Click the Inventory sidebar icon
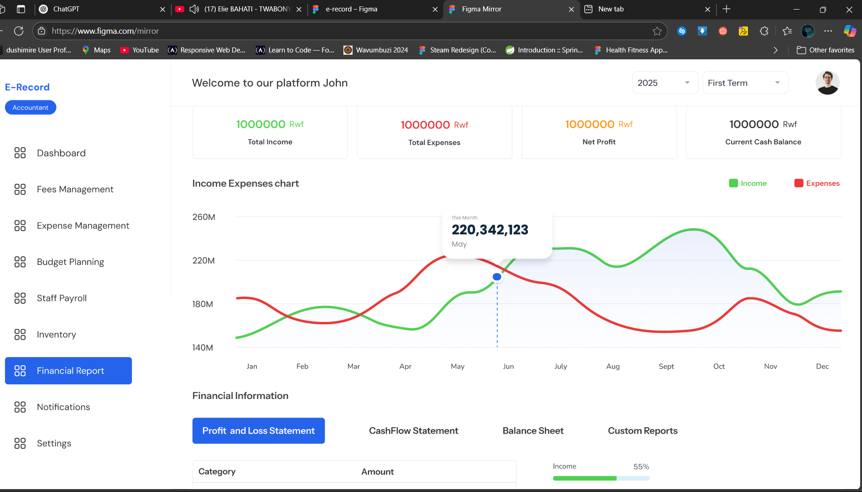Viewport: 862px width, 492px height. click(20, 334)
